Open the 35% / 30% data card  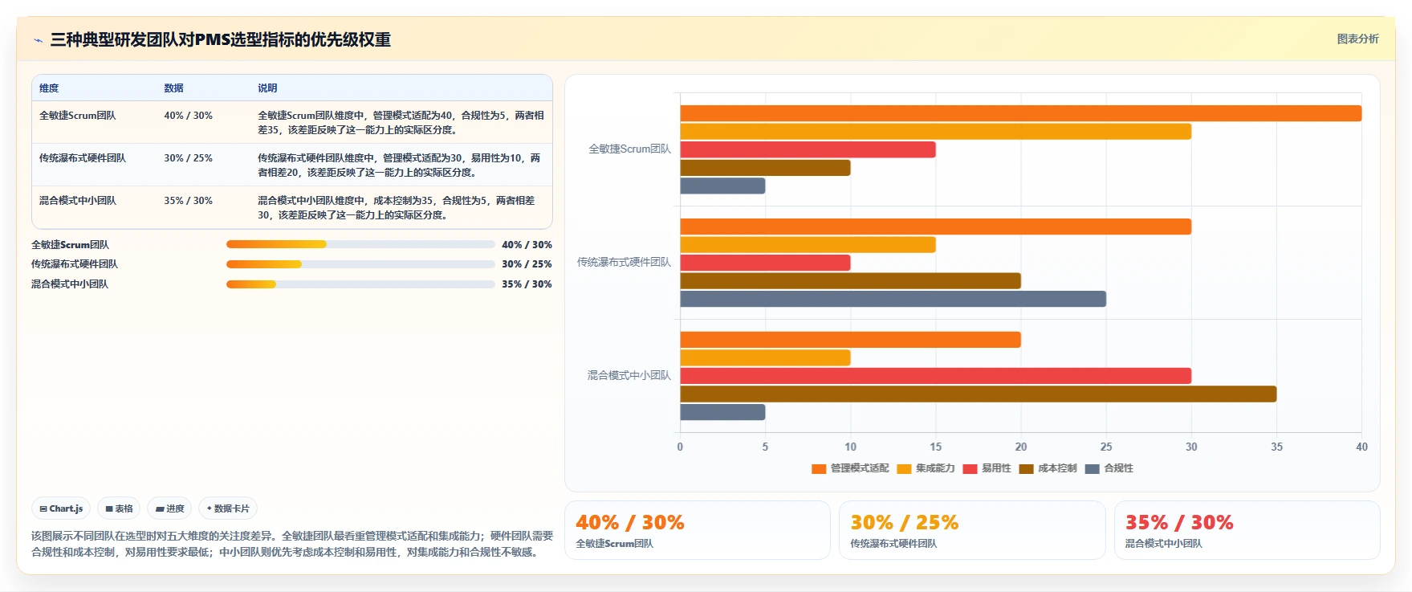click(x=1247, y=530)
